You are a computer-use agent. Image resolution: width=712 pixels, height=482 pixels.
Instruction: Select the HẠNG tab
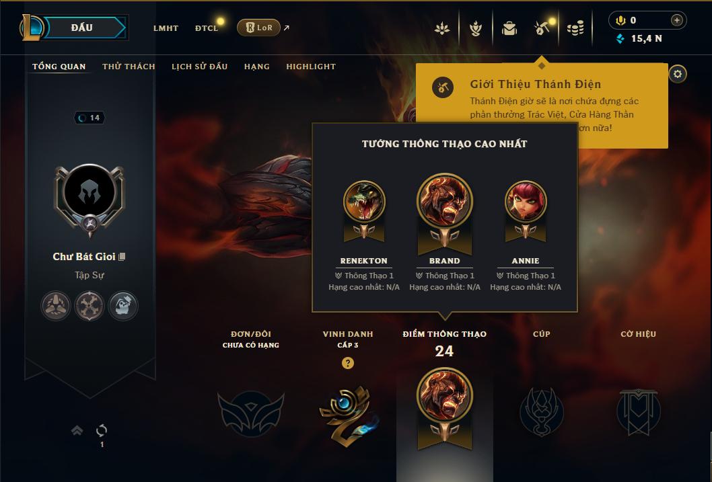tap(257, 67)
